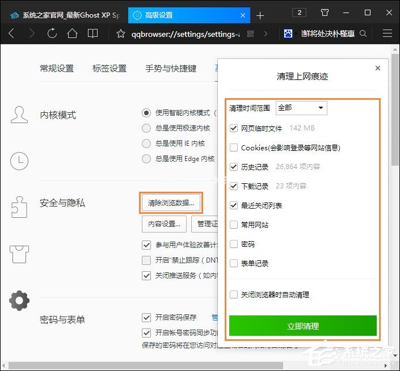
Task: Click the tab count badge showing 2
Action: [x=300, y=12]
